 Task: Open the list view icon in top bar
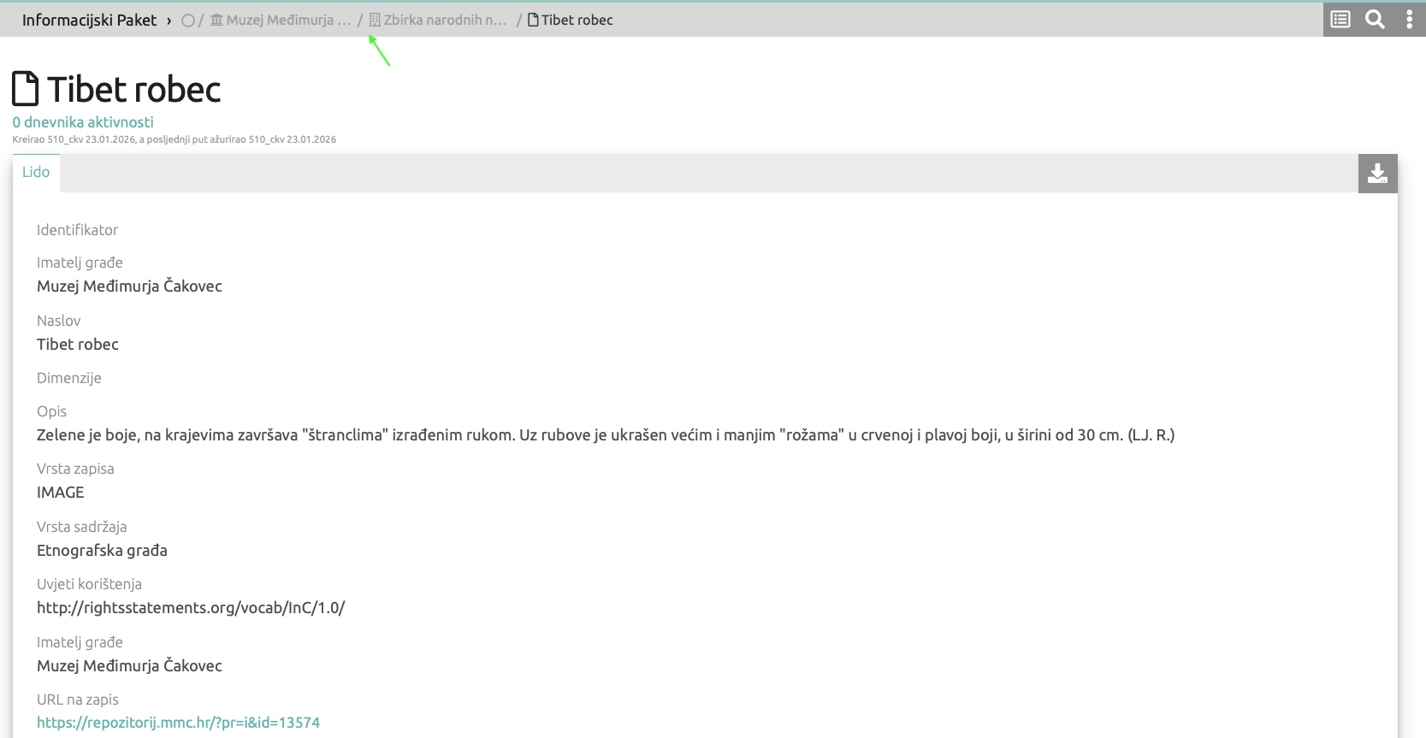(x=1340, y=19)
